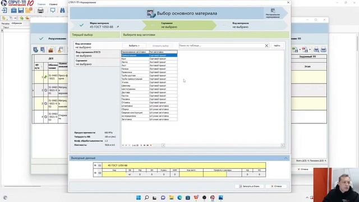Open dropdown arrow beside red export icon
359x202 pixels.
pyautogui.click(x=310, y=49)
